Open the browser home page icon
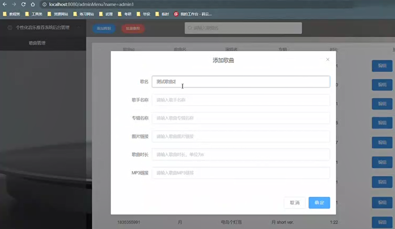 pos(33,4)
